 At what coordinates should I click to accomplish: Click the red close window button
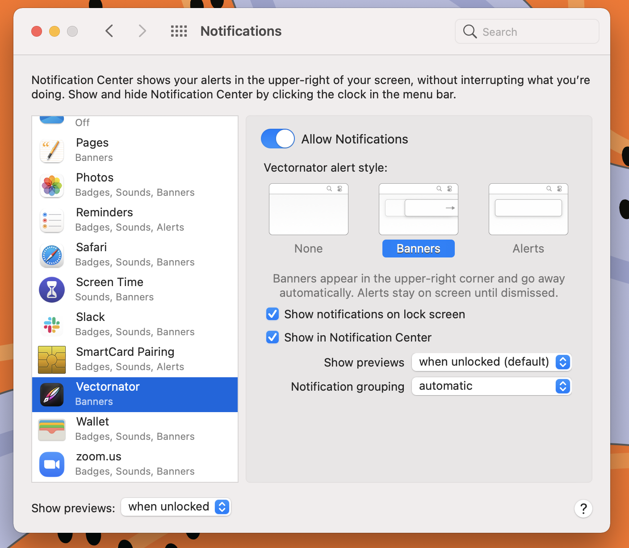(x=37, y=31)
